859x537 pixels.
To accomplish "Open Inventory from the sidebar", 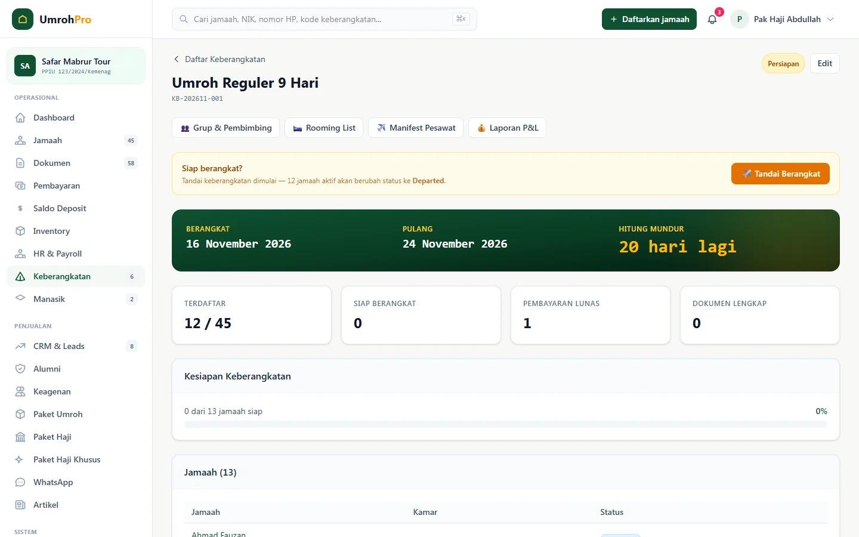I will point(76,231).
